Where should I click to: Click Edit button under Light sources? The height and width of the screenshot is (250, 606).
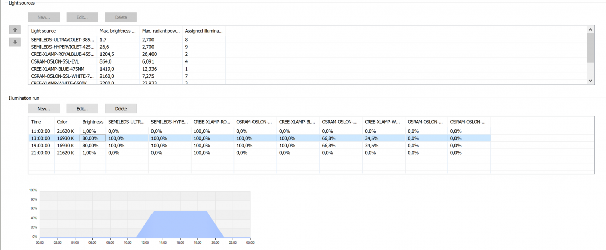(x=82, y=17)
